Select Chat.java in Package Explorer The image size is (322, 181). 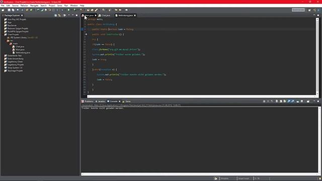click(20, 47)
